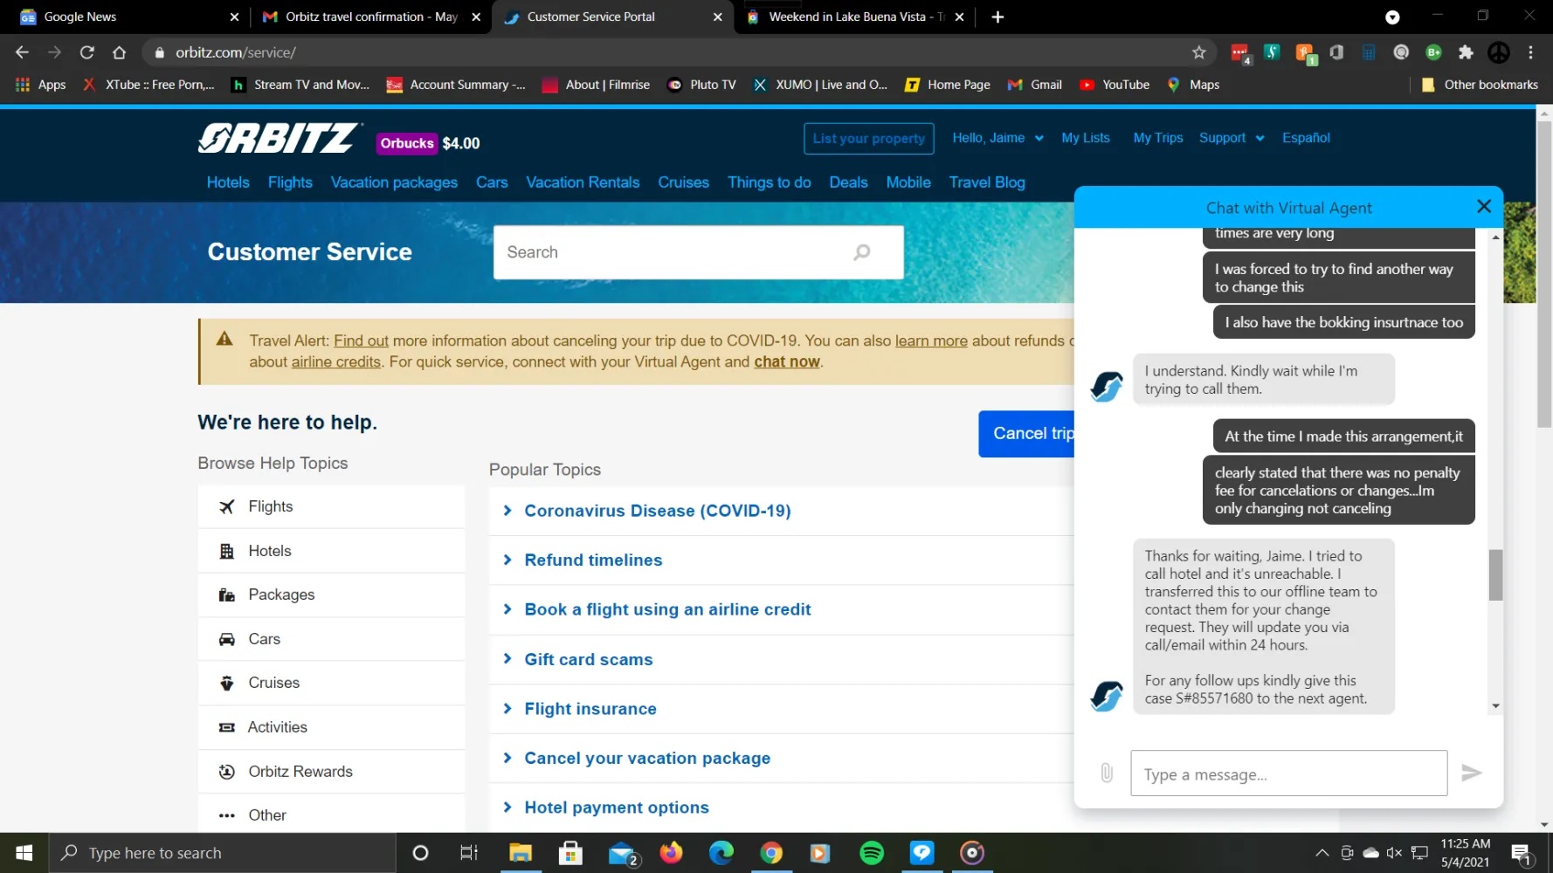The image size is (1553, 873).
Task: Bookmark this page with the star icon
Action: [1198, 52]
